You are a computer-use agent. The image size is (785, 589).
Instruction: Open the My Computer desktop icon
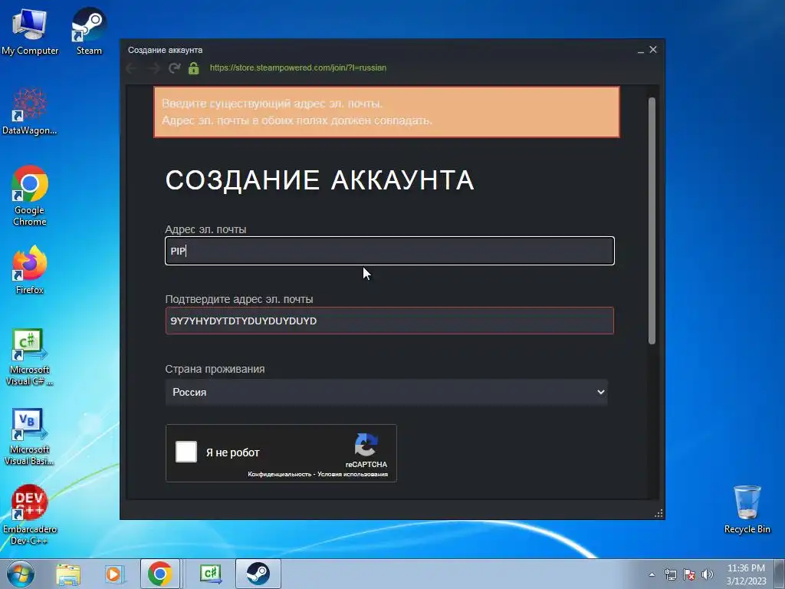pyautogui.click(x=30, y=31)
